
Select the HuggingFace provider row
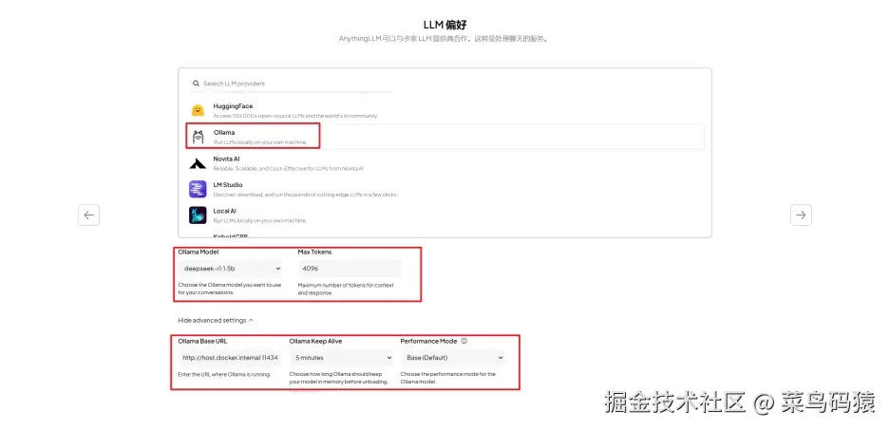pyautogui.click(x=445, y=111)
